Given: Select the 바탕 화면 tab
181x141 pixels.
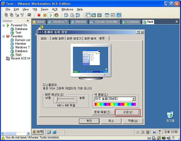Looking at the screenshot, I should 58,38.
